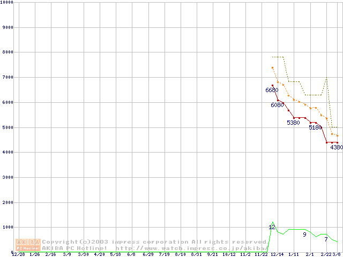
Task: Click the 2/22 date on x-axis
Action: tap(326, 254)
